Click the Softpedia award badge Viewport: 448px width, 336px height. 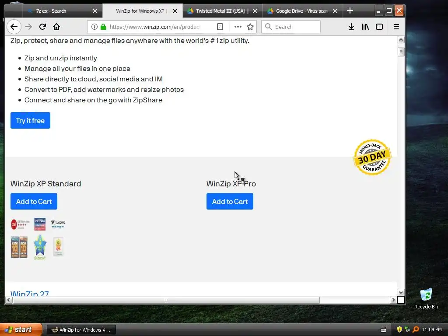click(x=40, y=224)
